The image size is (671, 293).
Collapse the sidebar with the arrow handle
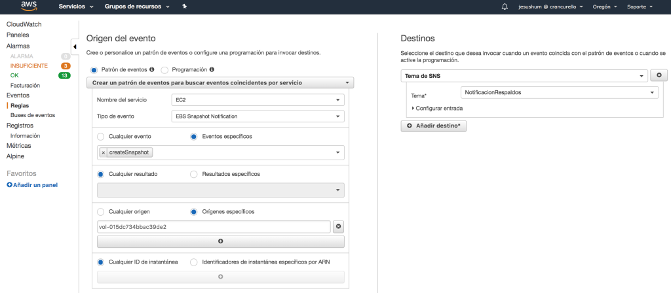coord(74,46)
